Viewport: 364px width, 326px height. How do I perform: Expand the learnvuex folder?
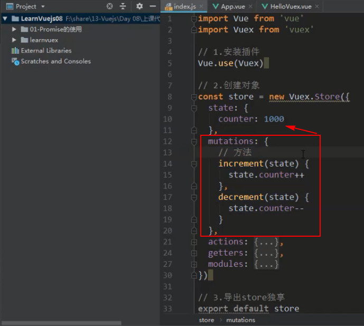pyautogui.click(x=14, y=40)
